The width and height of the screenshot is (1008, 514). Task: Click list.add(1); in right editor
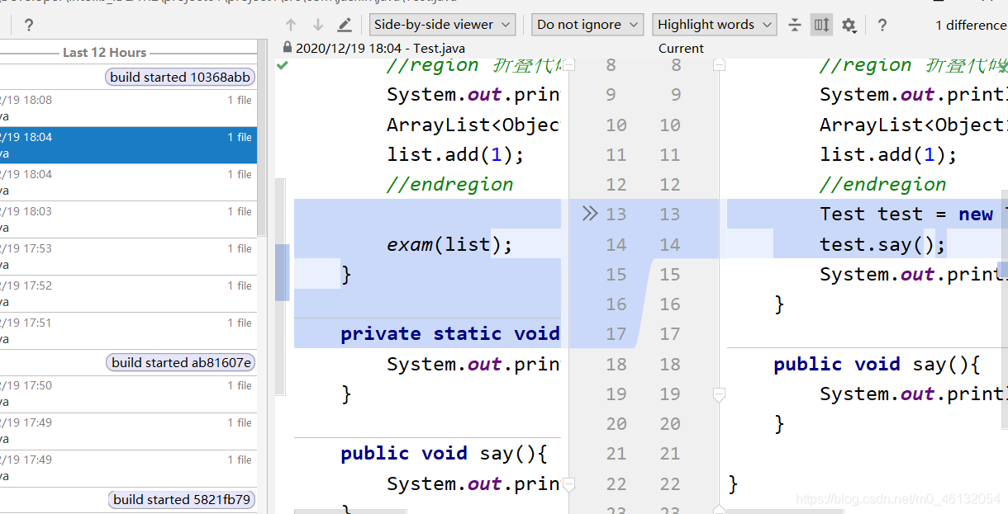(x=888, y=154)
